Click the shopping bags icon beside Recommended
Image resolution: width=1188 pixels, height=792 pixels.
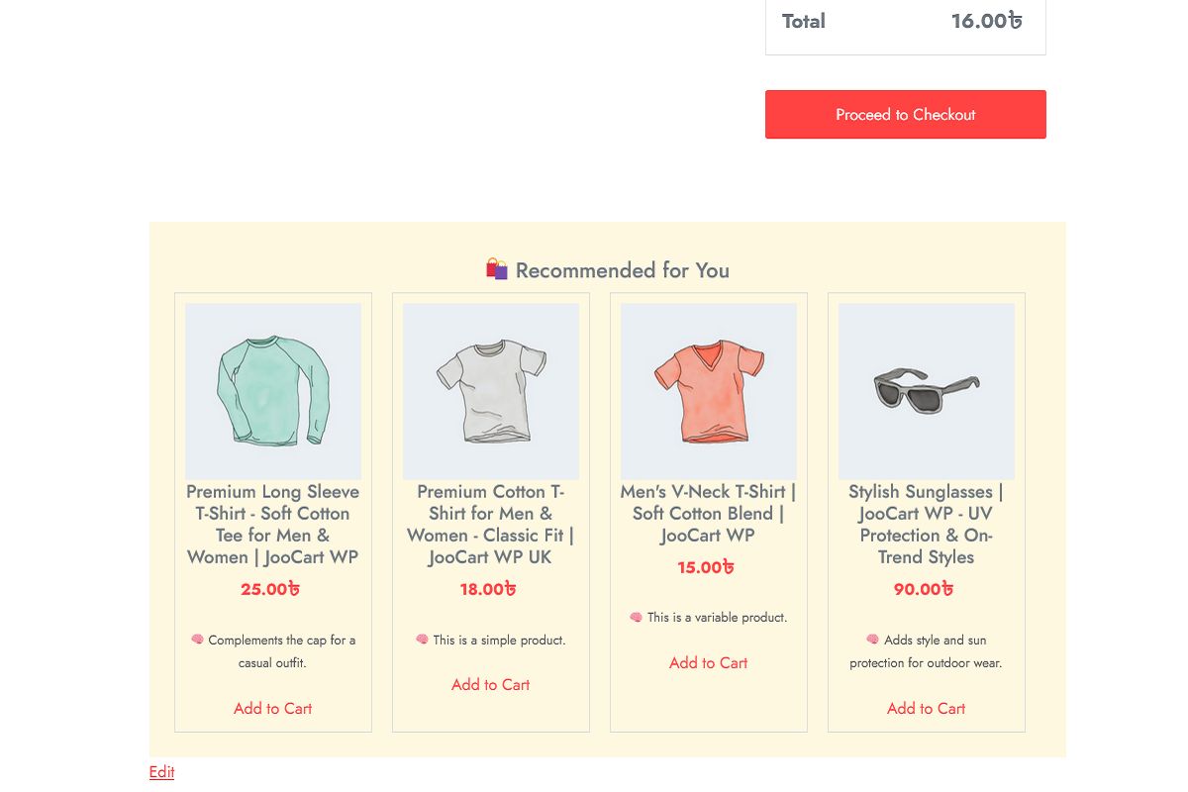click(497, 269)
